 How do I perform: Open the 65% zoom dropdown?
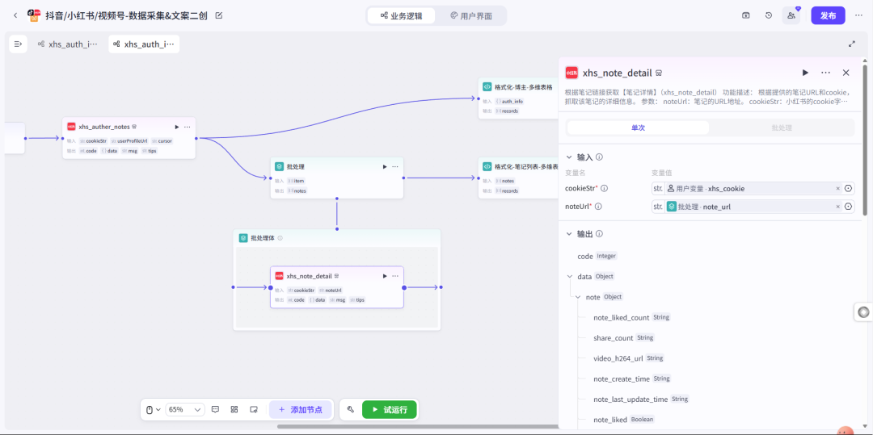point(185,409)
